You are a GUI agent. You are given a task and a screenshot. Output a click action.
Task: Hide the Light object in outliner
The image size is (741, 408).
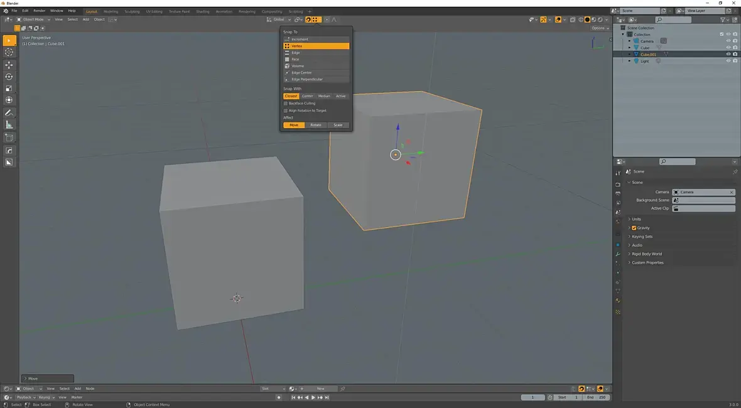click(x=728, y=61)
